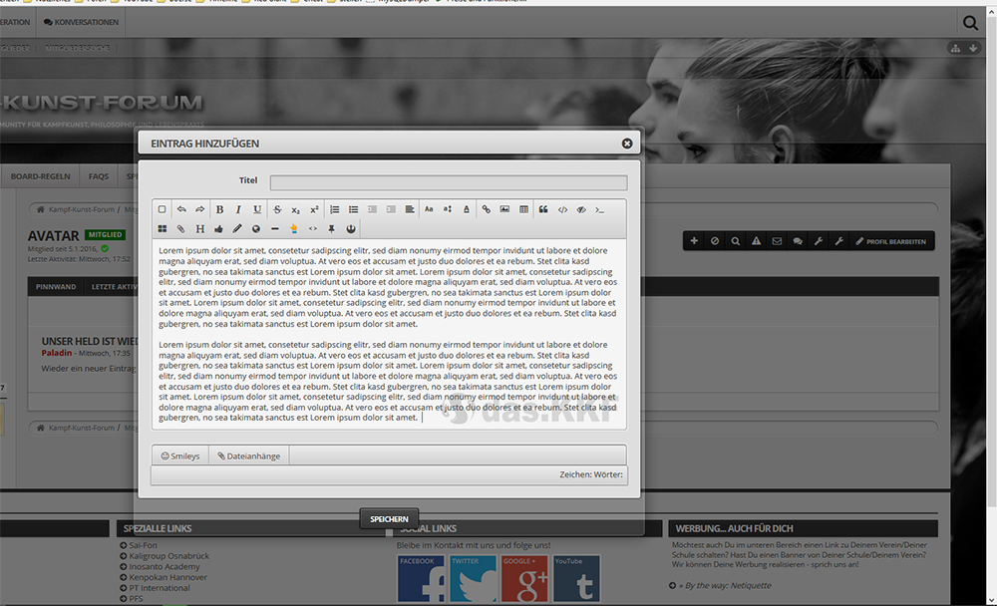
Task: Open the FAQs menu item
Action: coord(99,176)
